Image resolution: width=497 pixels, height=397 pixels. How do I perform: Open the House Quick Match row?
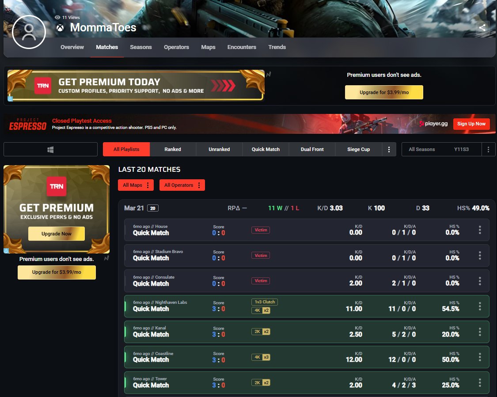click(x=307, y=230)
